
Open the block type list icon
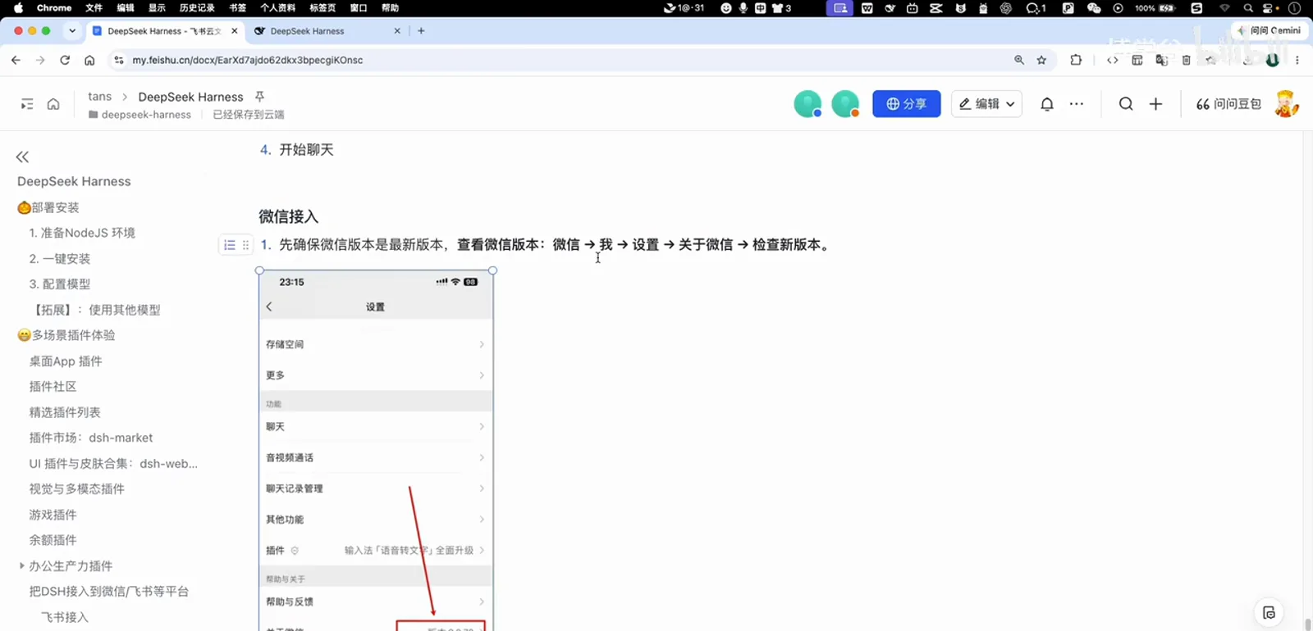point(230,245)
